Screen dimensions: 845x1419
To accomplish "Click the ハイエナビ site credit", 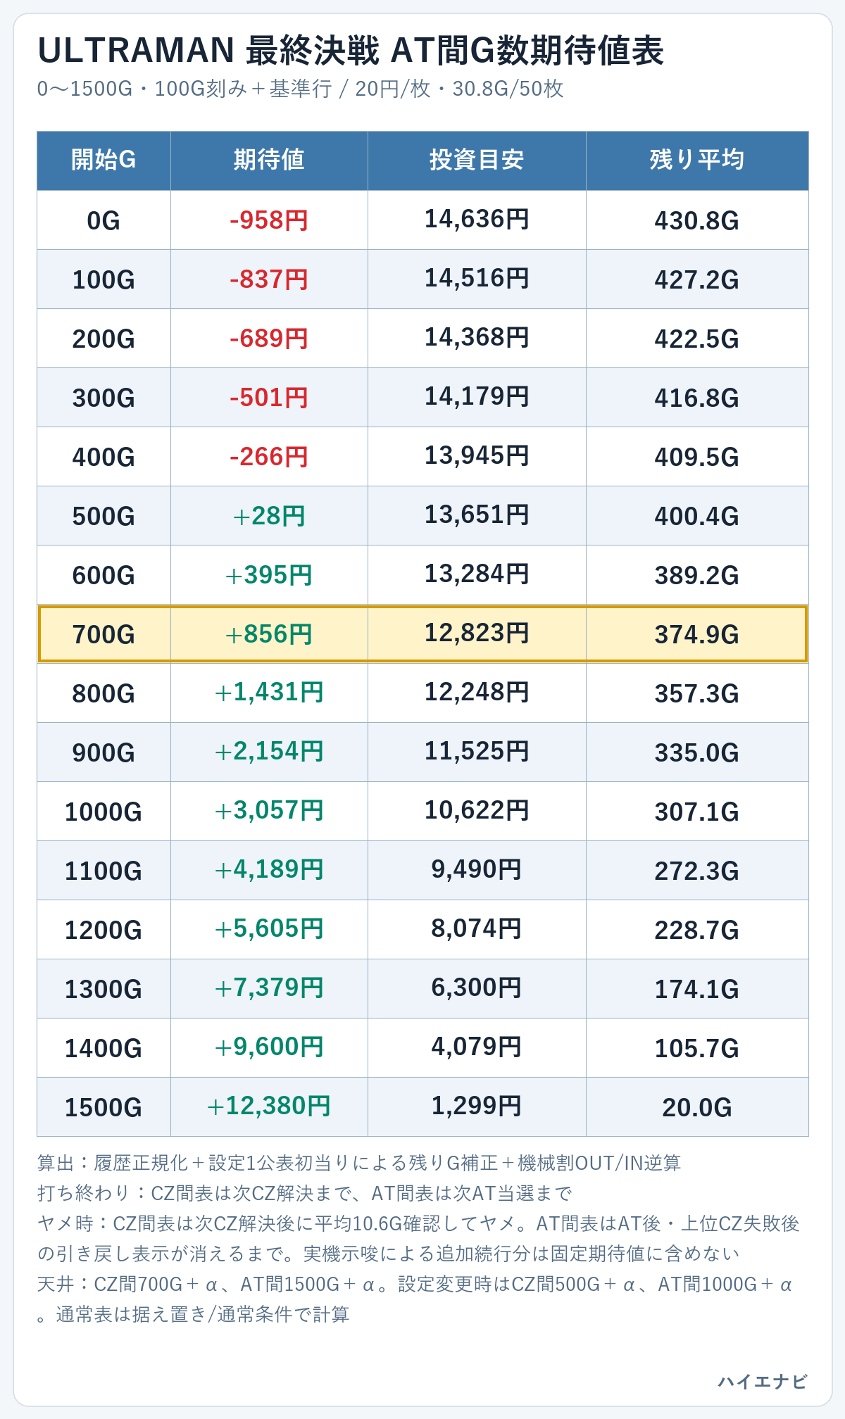I will pyautogui.click(x=763, y=1382).
